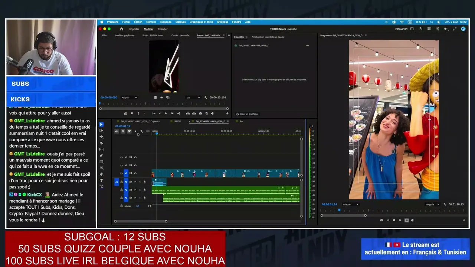Screen dimensions: 475x267
Task: Hide the V1 track output
Action: coord(135,173)
